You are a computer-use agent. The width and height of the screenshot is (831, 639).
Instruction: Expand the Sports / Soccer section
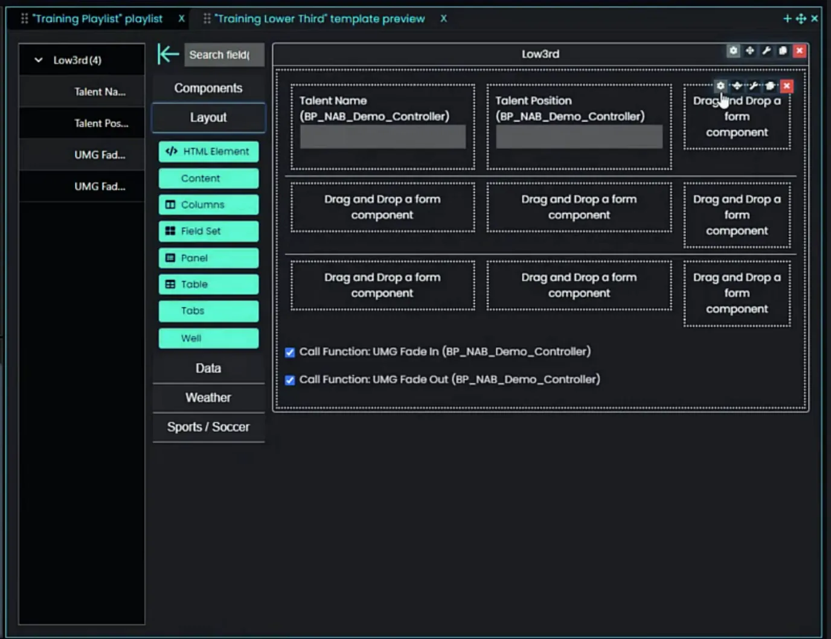pos(208,427)
